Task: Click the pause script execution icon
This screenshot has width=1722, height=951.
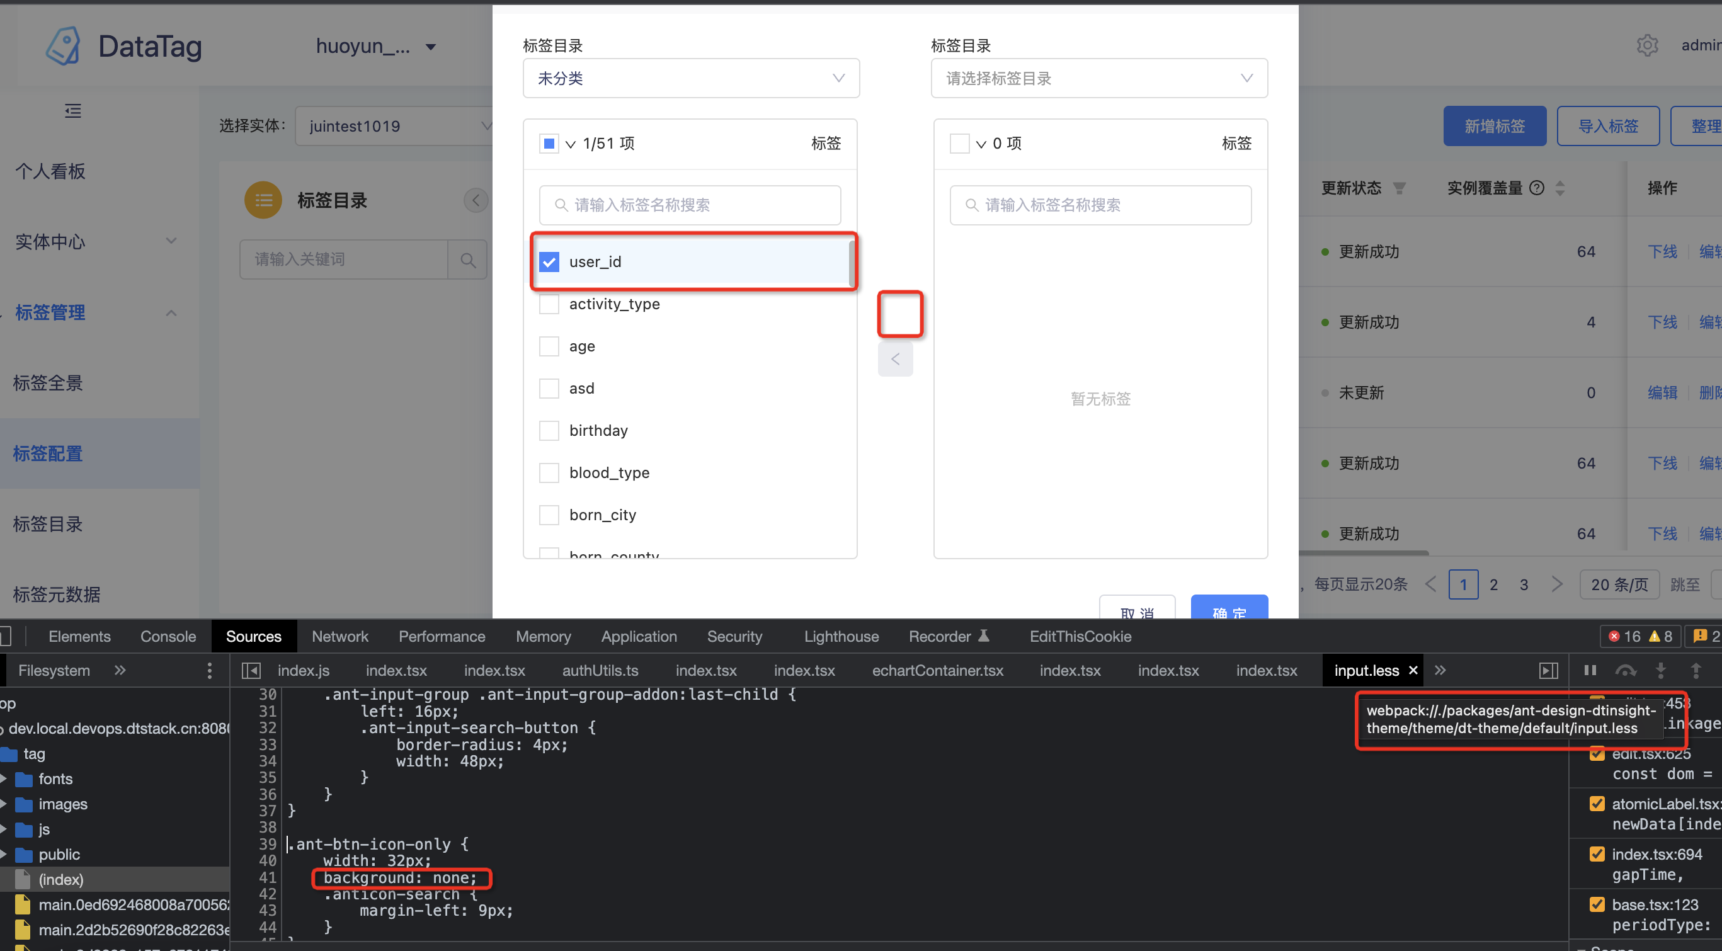Action: coord(1590,670)
